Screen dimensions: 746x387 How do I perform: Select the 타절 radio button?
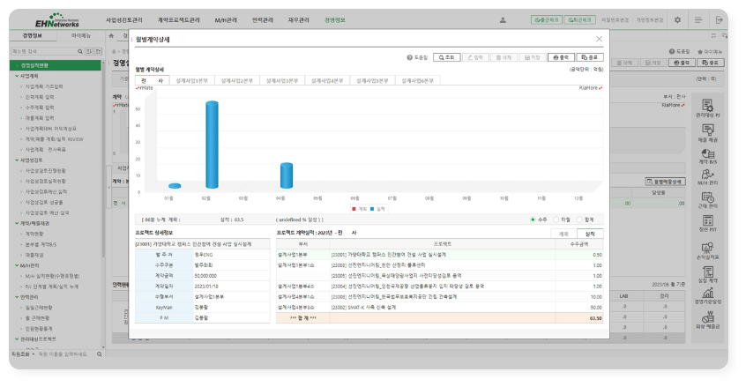556,219
